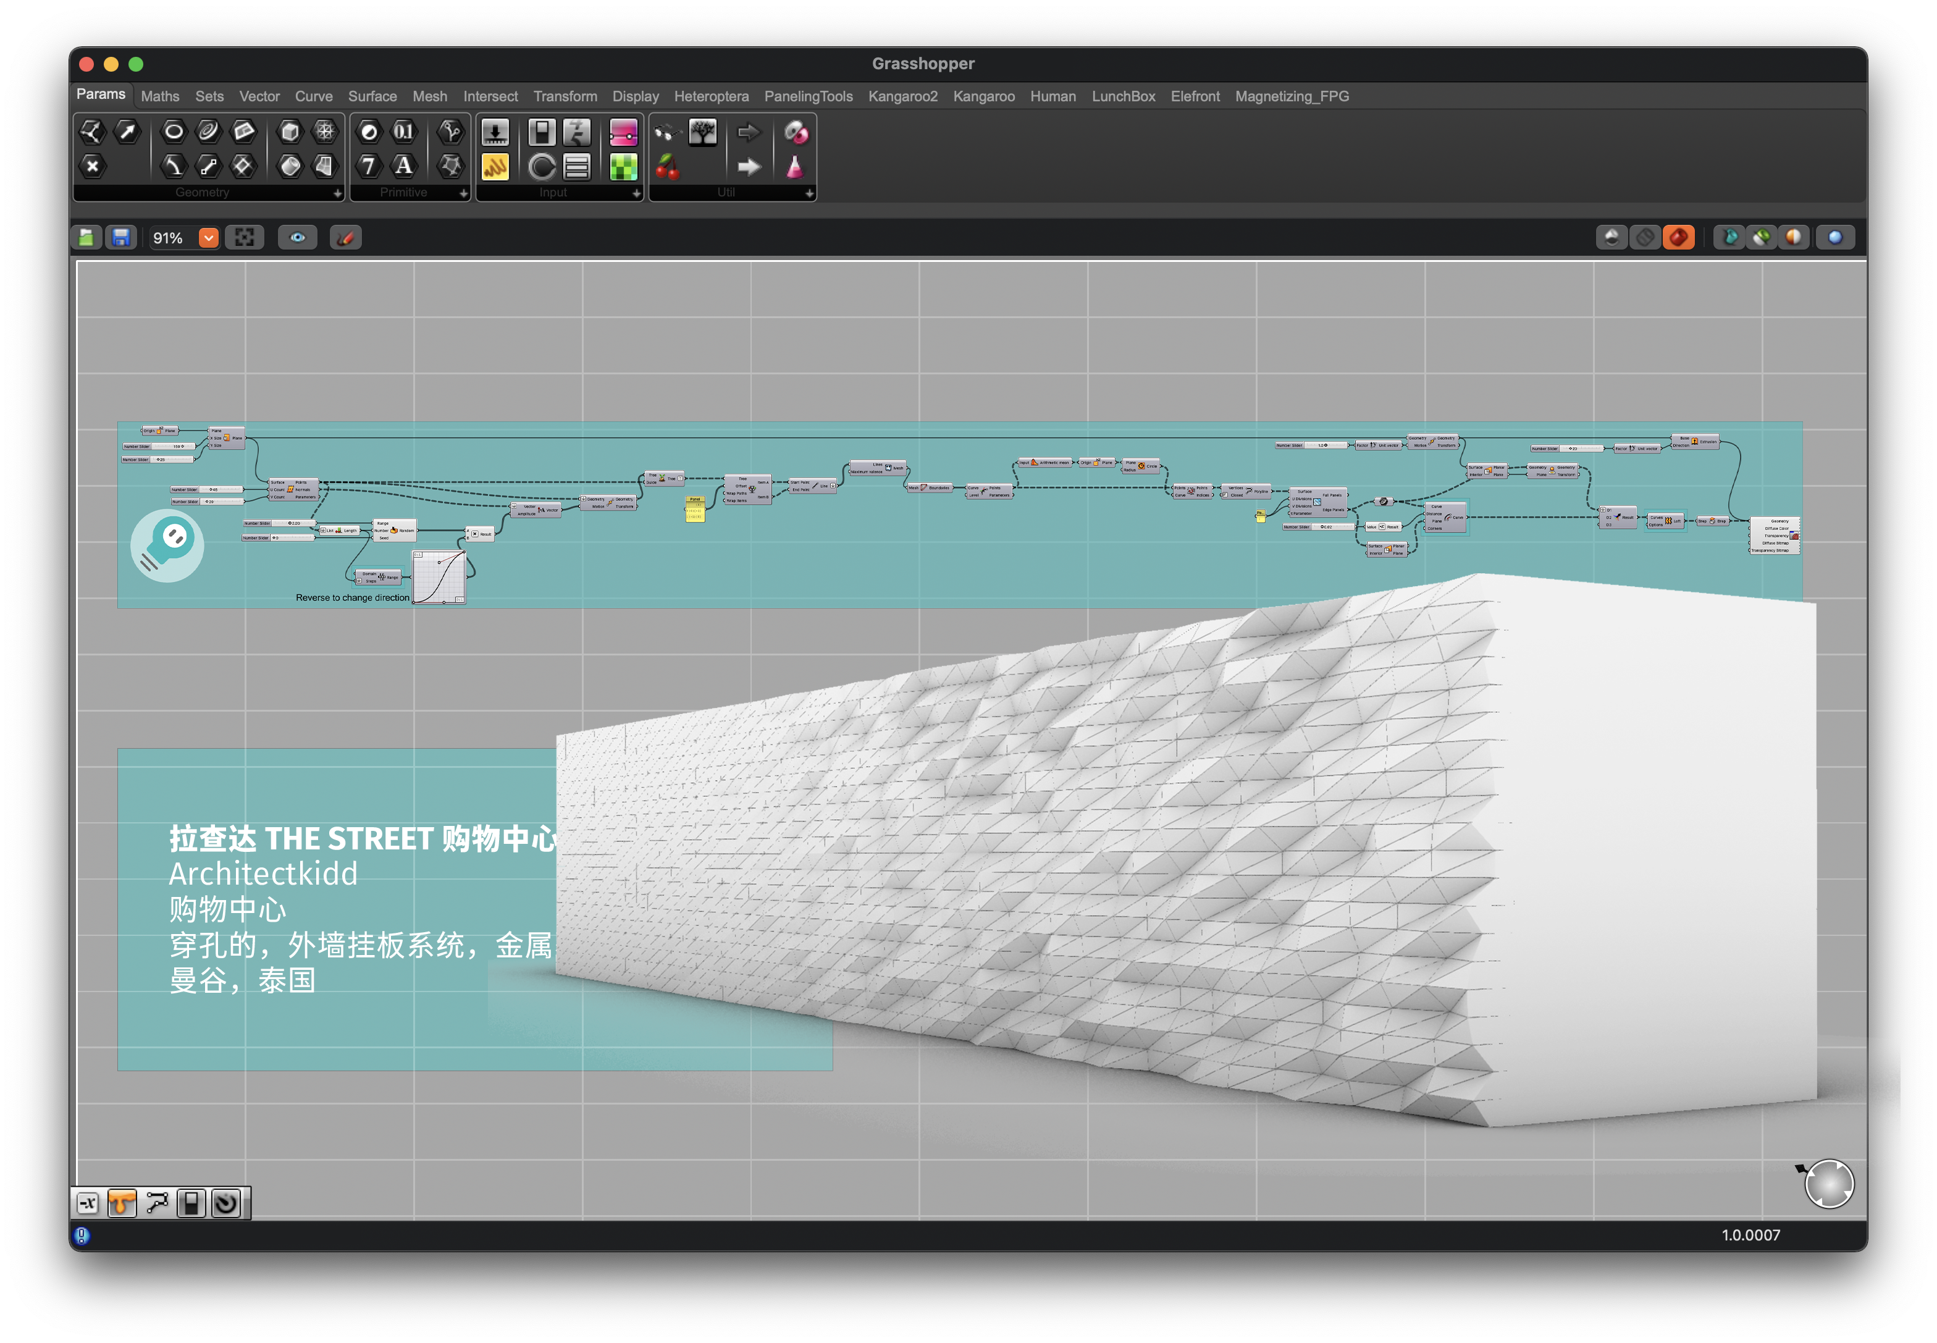Viewport: 1937px width, 1343px height.
Task: Select the yellow Panel component icon
Action: point(495,167)
